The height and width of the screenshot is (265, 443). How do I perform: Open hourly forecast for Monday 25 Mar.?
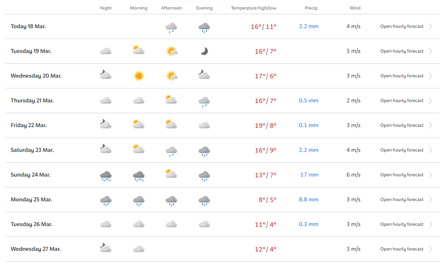coord(402,200)
